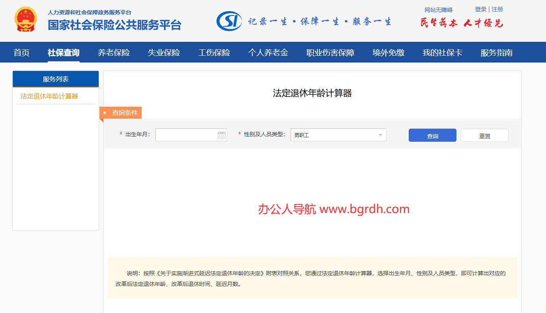The image size is (546, 313).
Task: Open the 性别及人员类型 dropdown
Action: pyautogui.click(x=338, y=135)
